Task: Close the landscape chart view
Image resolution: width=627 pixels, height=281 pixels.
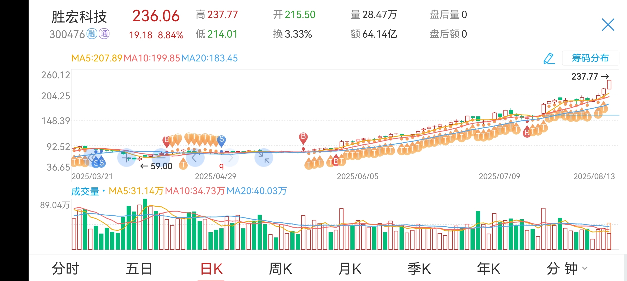Action: click(608, 25)
